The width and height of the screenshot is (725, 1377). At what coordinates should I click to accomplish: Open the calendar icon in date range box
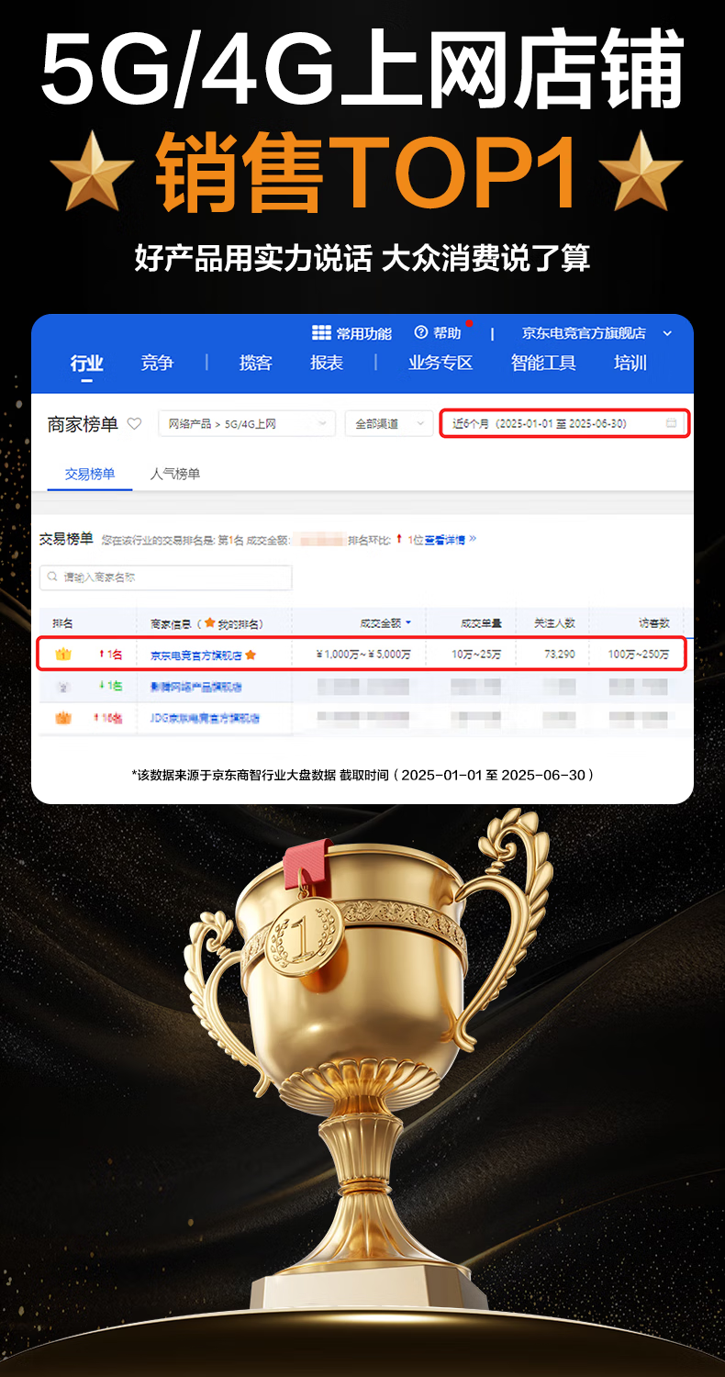pos(671,423)
